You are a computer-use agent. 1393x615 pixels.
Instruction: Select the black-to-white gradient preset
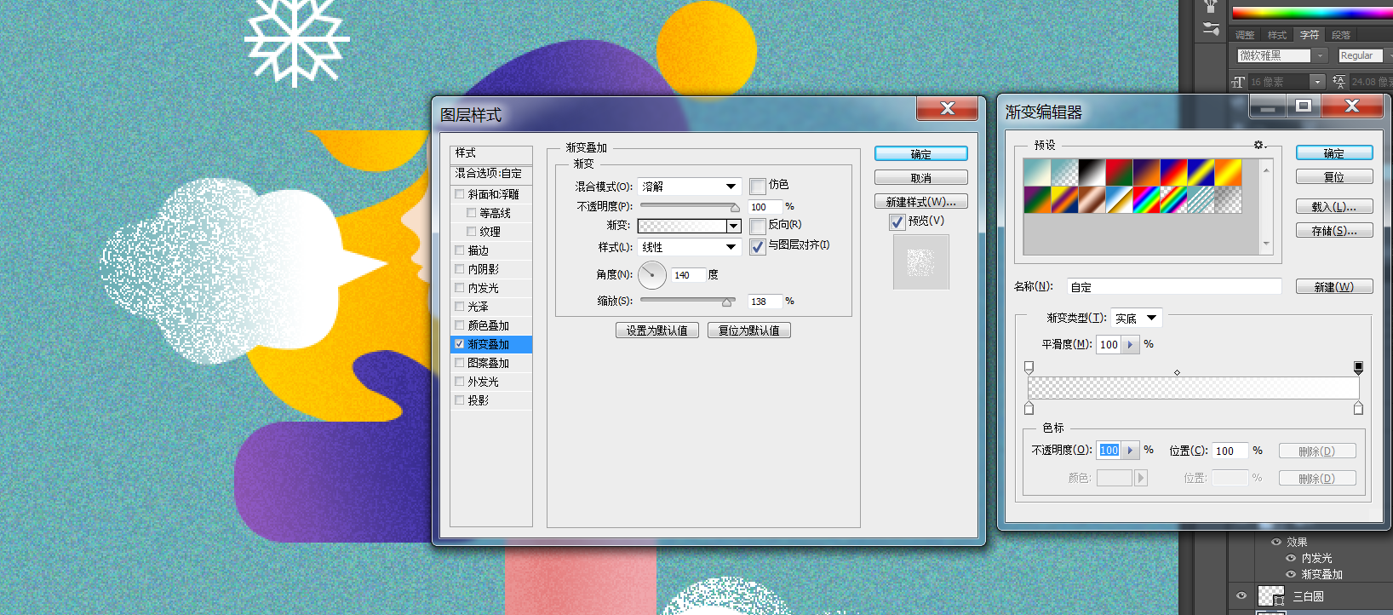pos(1092,173)
